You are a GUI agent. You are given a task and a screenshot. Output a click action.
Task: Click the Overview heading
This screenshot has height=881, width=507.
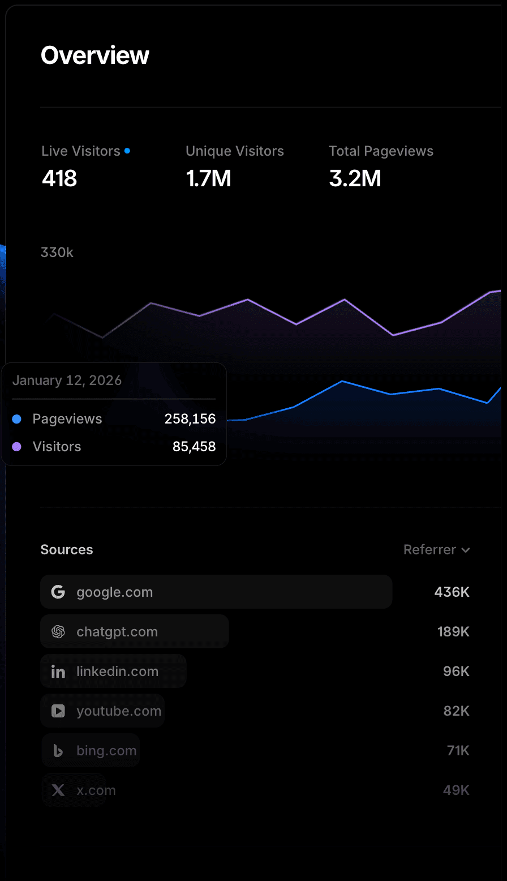(95, 55)
